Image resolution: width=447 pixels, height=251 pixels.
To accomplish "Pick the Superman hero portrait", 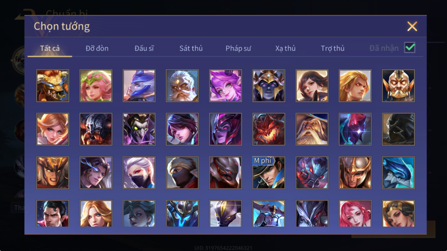I will point(53,213).
